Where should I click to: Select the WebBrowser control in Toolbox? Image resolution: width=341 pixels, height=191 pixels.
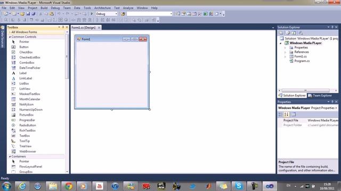pyautogui.click(x=28, y=151)
